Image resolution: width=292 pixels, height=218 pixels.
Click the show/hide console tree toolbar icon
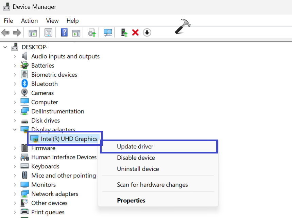33,33
